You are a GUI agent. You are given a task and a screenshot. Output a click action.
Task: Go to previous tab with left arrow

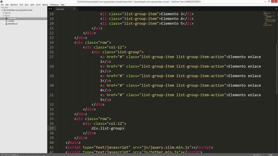pos(49,9)
